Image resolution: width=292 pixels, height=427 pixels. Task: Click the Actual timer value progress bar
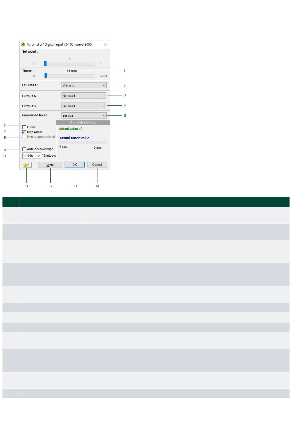click(x=83, y=143)
